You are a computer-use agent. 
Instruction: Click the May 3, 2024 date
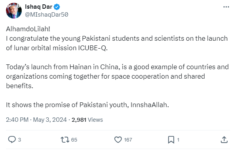50,120
